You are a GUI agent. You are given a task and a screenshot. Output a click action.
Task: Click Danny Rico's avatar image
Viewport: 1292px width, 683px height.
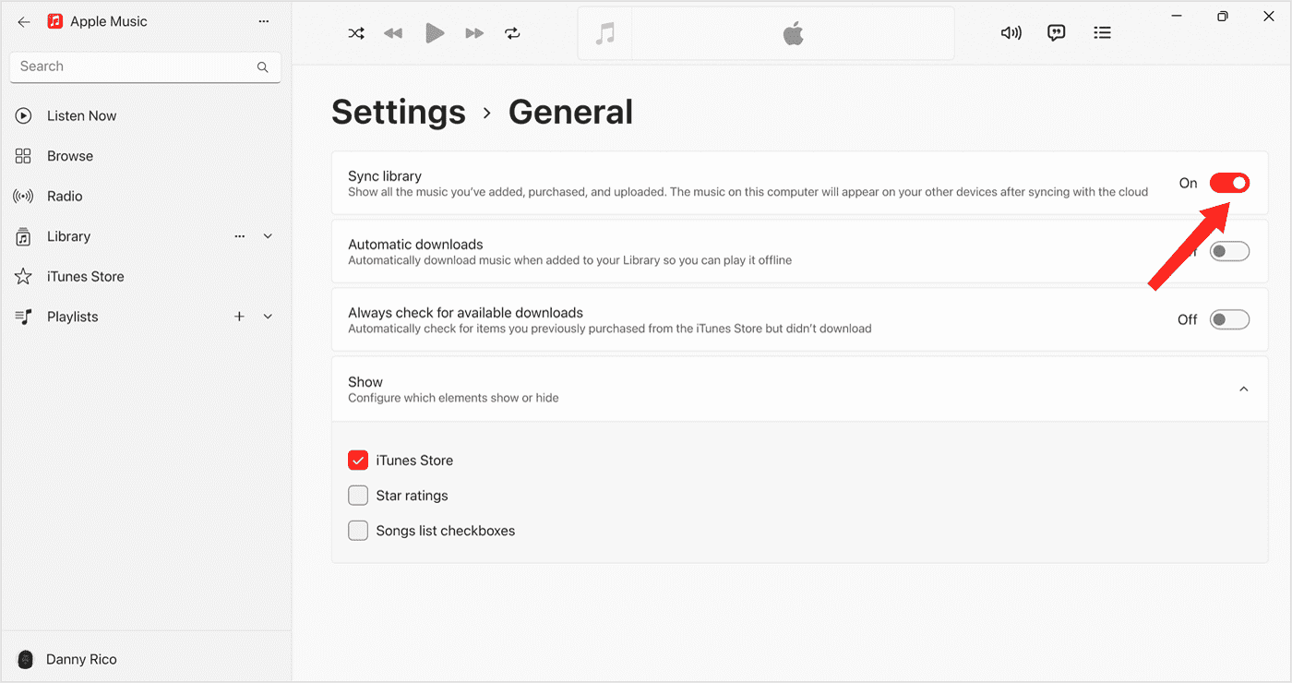(26, 659)
